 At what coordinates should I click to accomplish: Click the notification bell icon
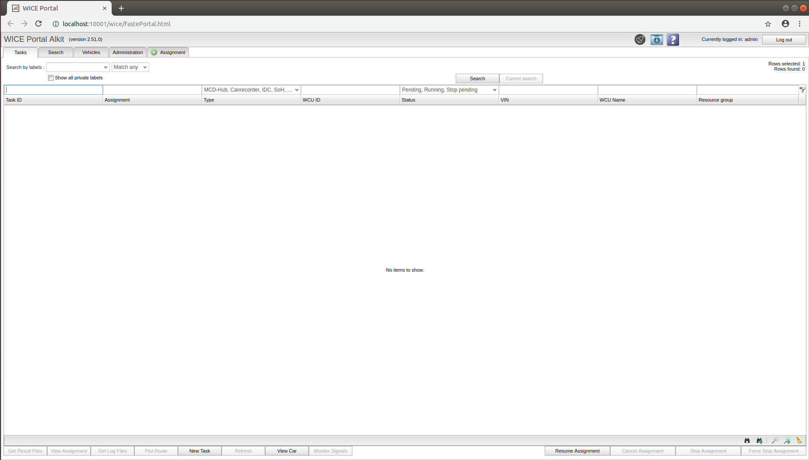[x=640, y=40]
